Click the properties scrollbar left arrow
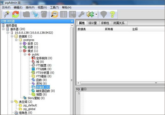This screenshot has height=115, width=165. [x=78, y=83]
